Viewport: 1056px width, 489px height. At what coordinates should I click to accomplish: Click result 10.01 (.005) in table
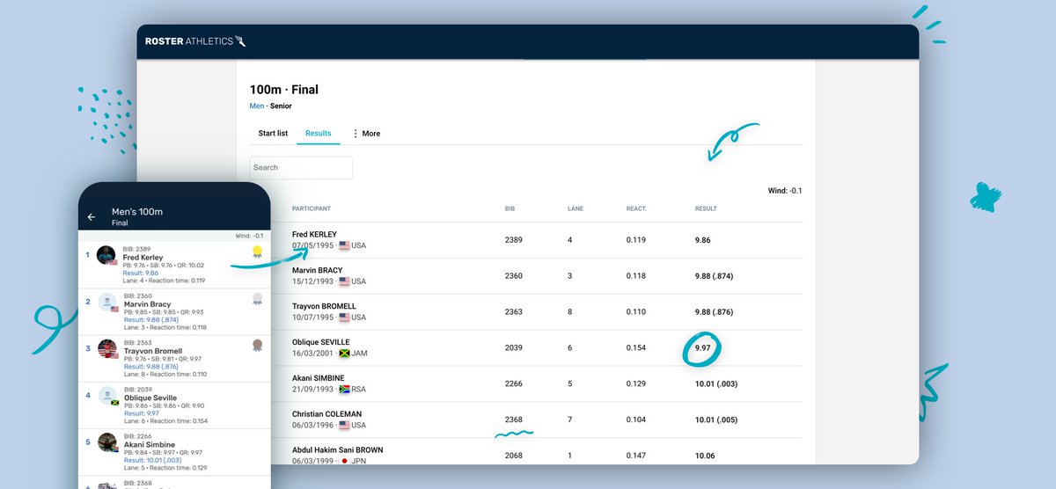coord(716,420)
